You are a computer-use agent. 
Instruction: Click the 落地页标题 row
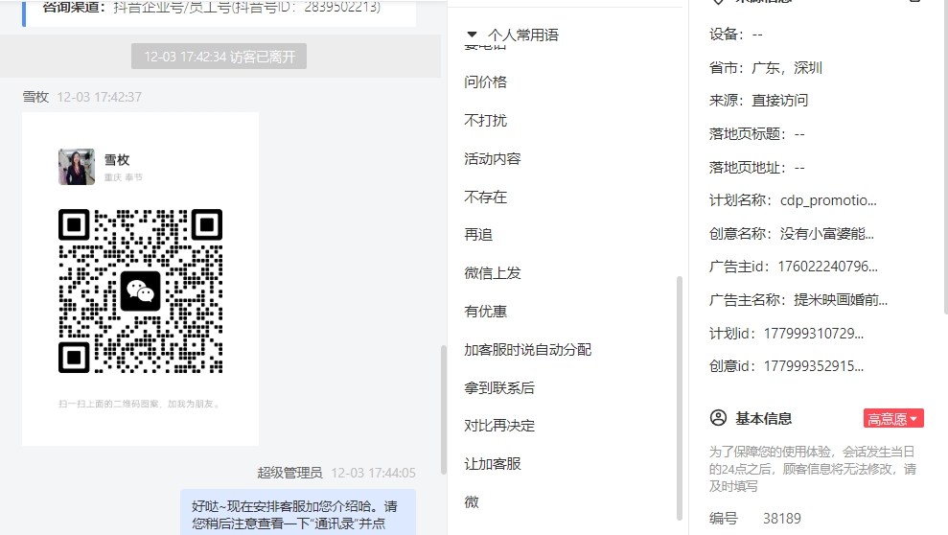[757, 133]
